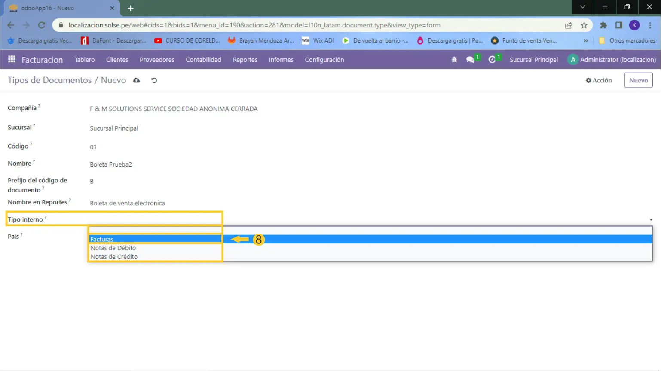Click Sucursal field showing Sucursal Principal
Image resolution: width=661 pixels, height=371 pixels.
(x=114, y=128)
